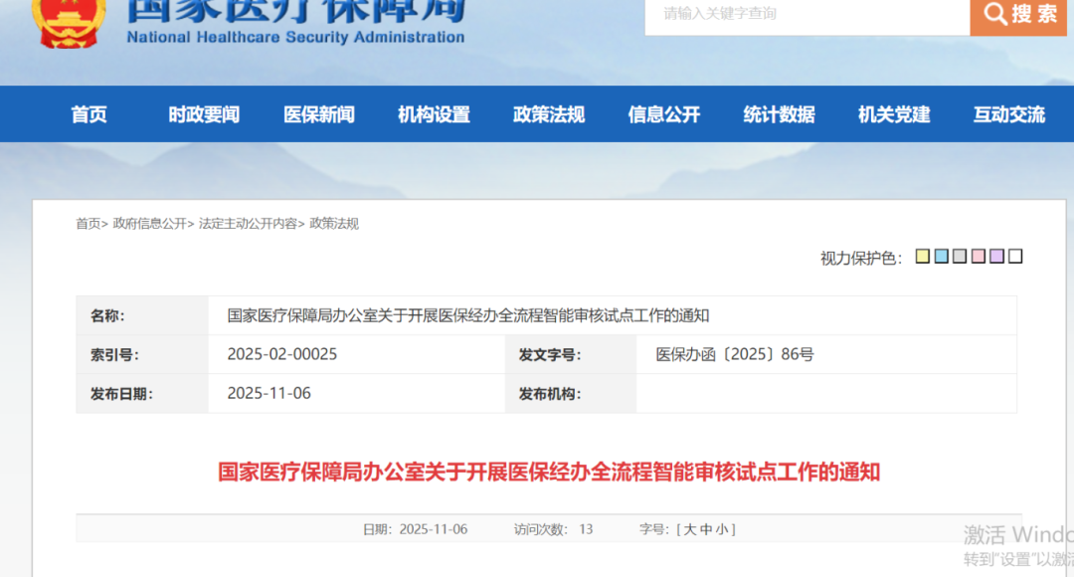Select 机构设置 in the navigation bar
This screenshot has height=577, width=1074.
(x=434, y=114)
